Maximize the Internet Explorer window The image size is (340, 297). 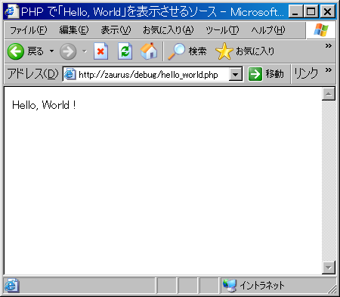(x=311, y=11)
